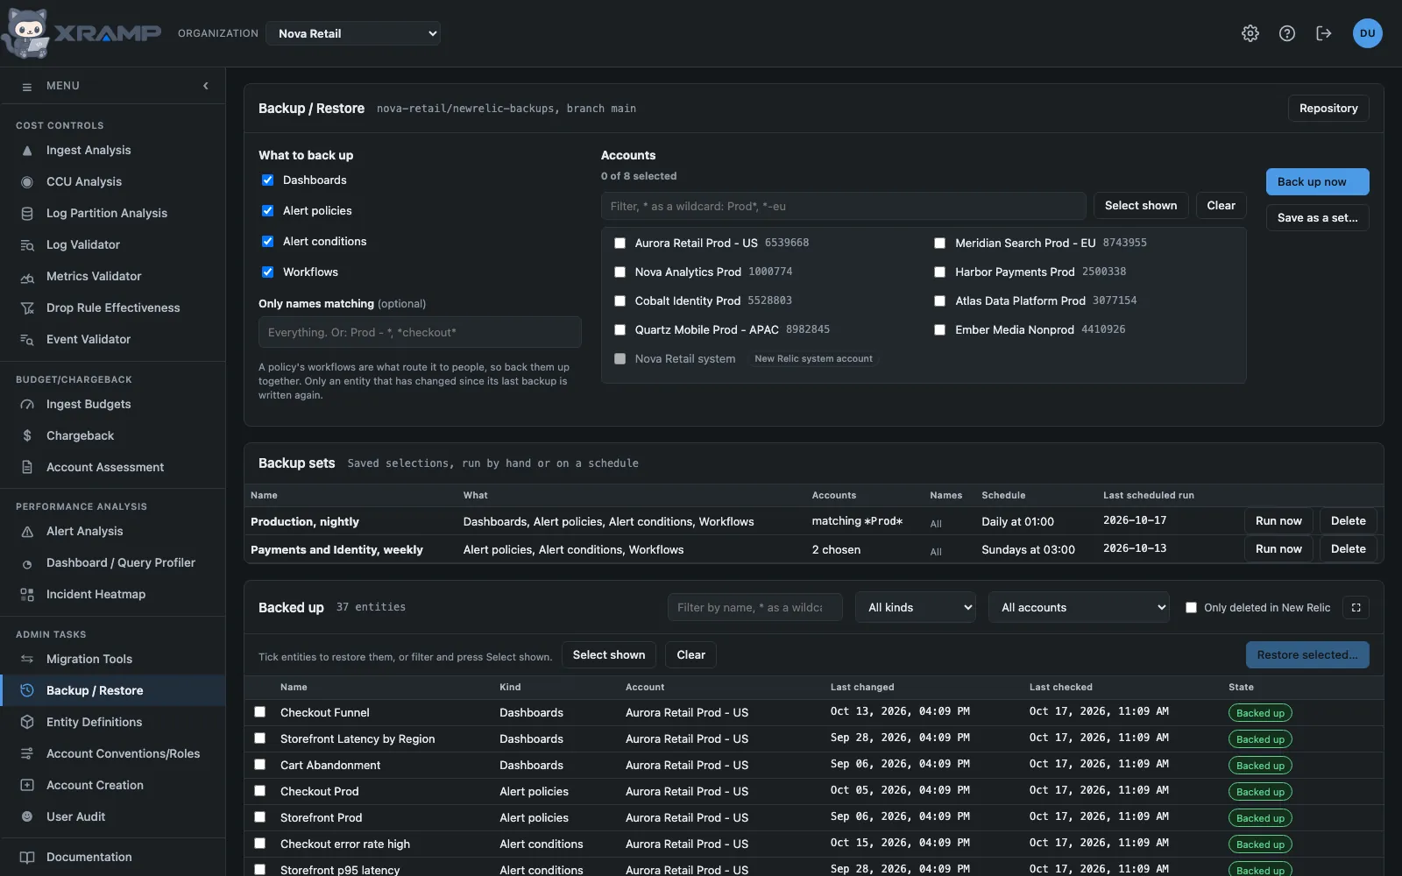Click the Filter by name field
The height and width of the screenshot is (876, 1402).
pyautogui.click(x=755, y=608)
